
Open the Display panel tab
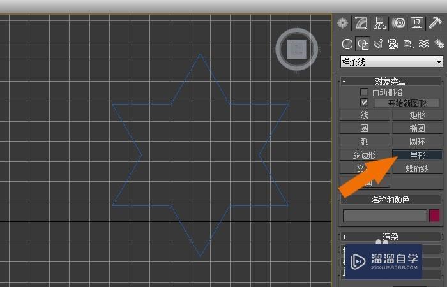(416, 23)
